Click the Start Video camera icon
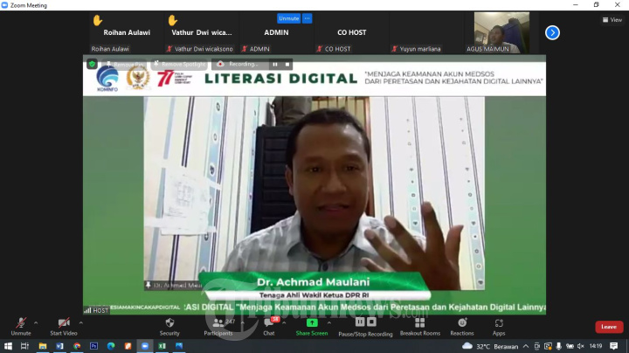This screenshot has width=629, height=353. click(x=64, y=323)
